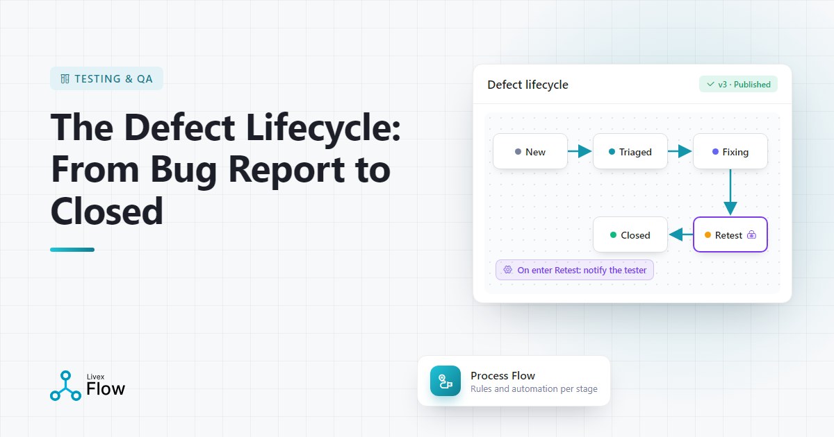
Task: Open the v3 · Published version badge
Action: (738, 85)
